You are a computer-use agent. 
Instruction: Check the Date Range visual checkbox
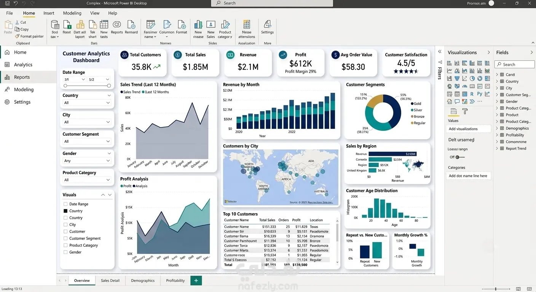pos(65,204)
